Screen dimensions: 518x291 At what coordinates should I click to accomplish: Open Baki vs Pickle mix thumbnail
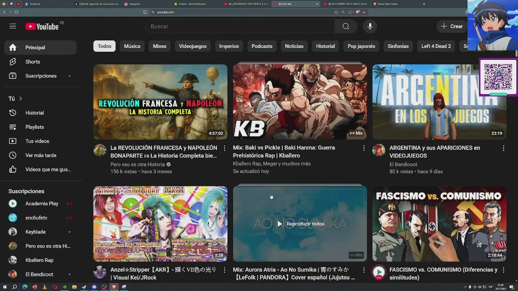[x=300, y=102]
